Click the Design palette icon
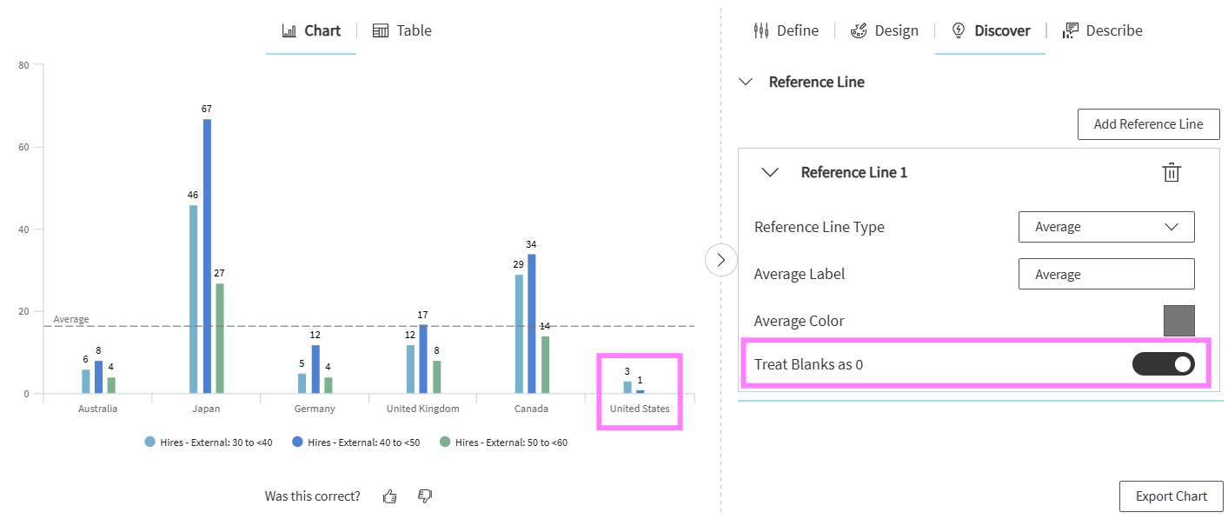Screen dimensions: 1228x519 coord(858,30)
